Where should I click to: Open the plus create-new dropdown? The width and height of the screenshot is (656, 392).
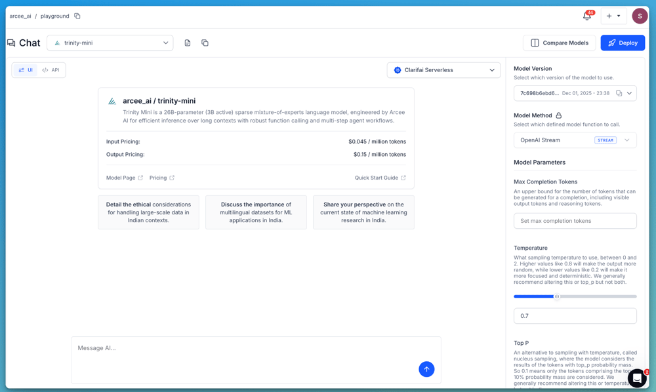613,16
